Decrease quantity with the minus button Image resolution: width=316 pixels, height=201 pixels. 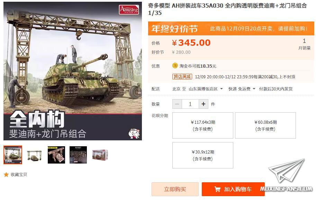tap(177, 104)
